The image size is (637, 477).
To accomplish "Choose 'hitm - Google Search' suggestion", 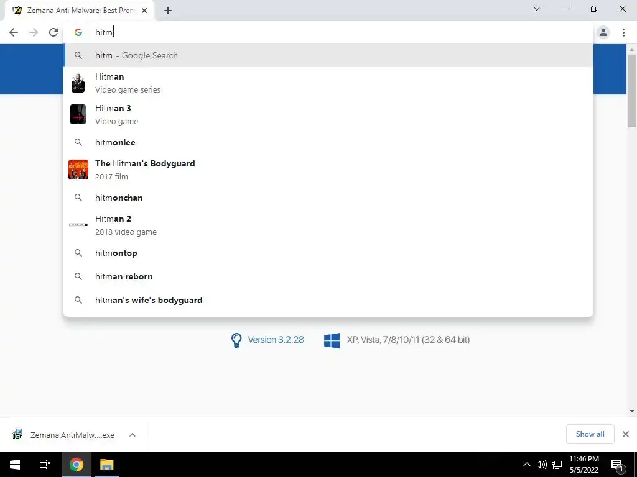I will (x=328, y=55).
